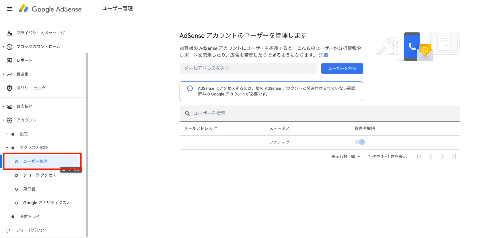This screenshot has width=496, height=238.
Task: Click ユーザーを招待 button
Action: click(342, 69)
